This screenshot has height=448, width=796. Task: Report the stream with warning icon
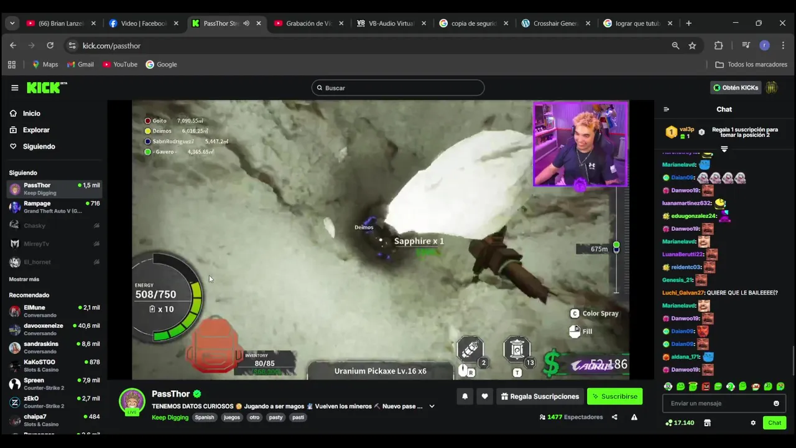[x=634, y=417]
